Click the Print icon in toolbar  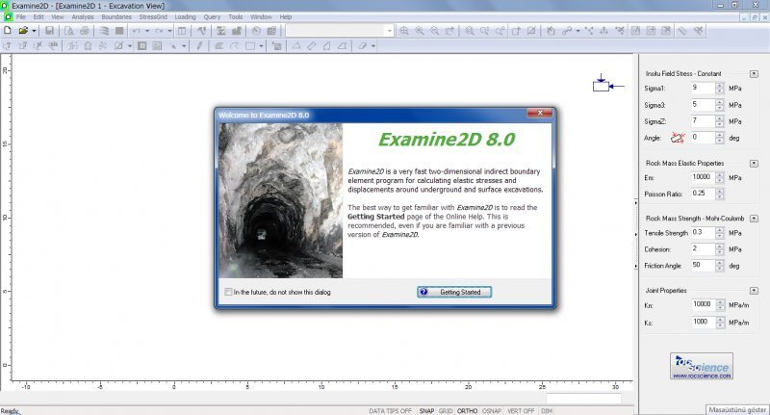pos(85,31)
